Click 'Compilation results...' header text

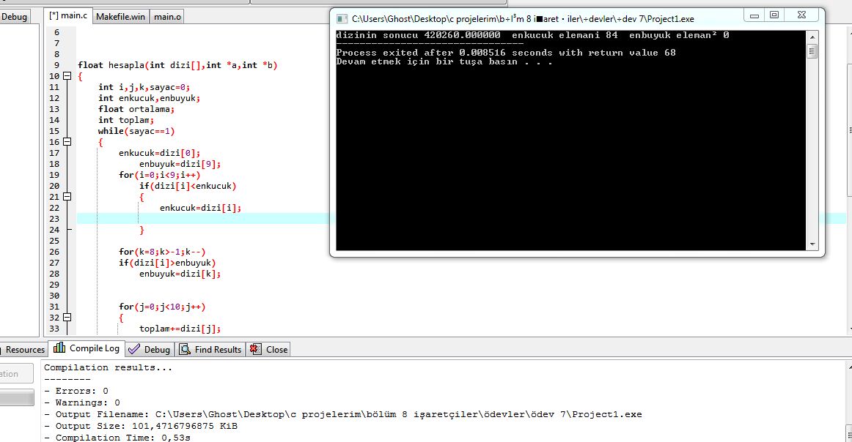pos(108,367)
